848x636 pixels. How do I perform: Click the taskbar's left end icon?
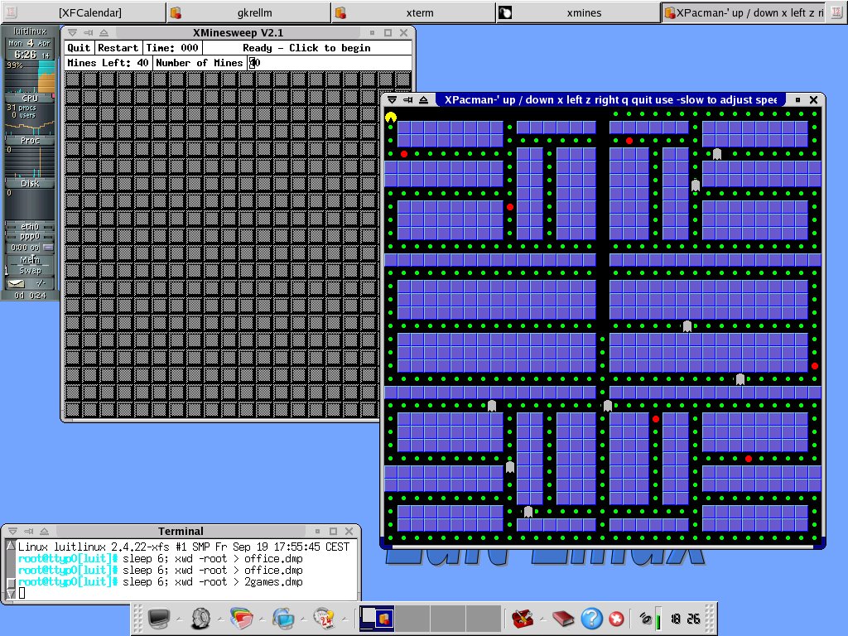[x=10, y=12]
